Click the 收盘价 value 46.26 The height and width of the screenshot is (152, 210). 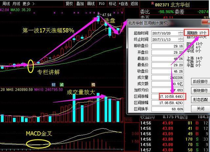click(x=168, y=71)
